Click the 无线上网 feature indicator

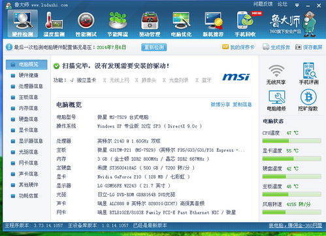pyautogui.click(x=116, y=80)
